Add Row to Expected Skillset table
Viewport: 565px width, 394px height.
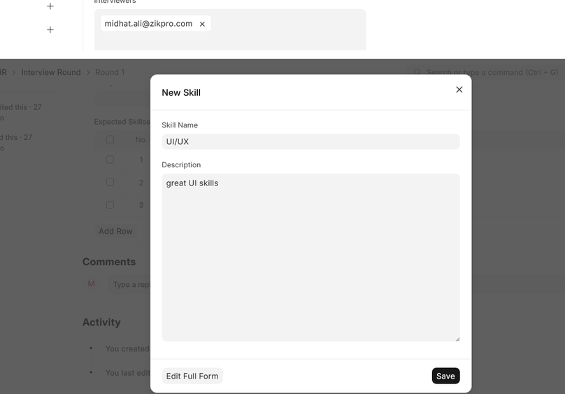[x=115, y=231]
